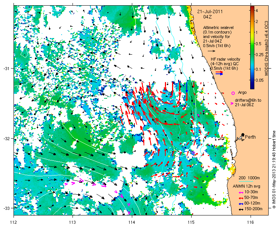Click the dark red top of colorbar
Viewport: 278px width, 226px height.
tap(252, 8)
